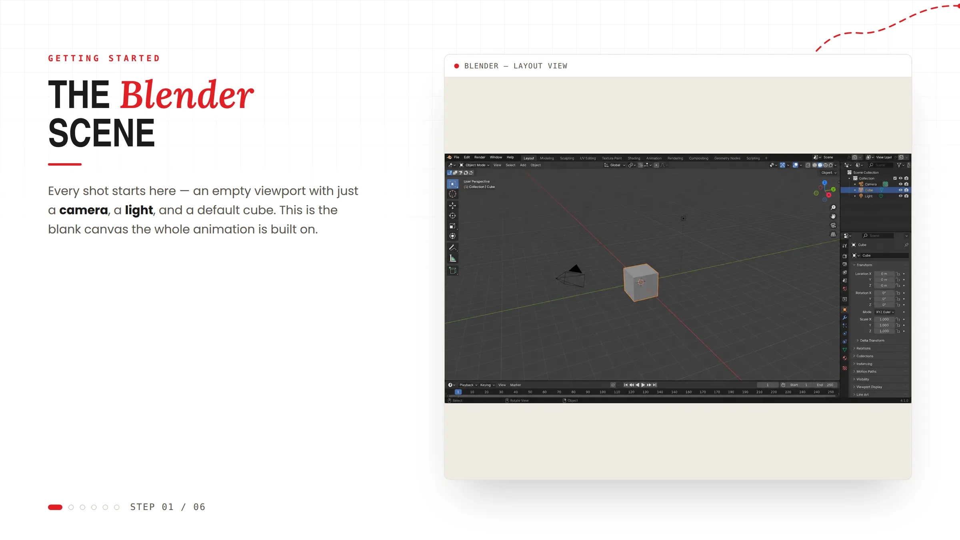Switch to the Shading workspace tab
The image size is (960, 540).
coord(634,158)
